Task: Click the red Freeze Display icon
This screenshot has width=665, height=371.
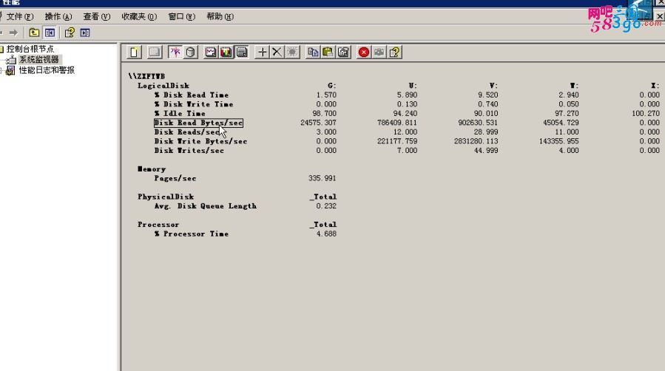Action: (x=363, y=52)
